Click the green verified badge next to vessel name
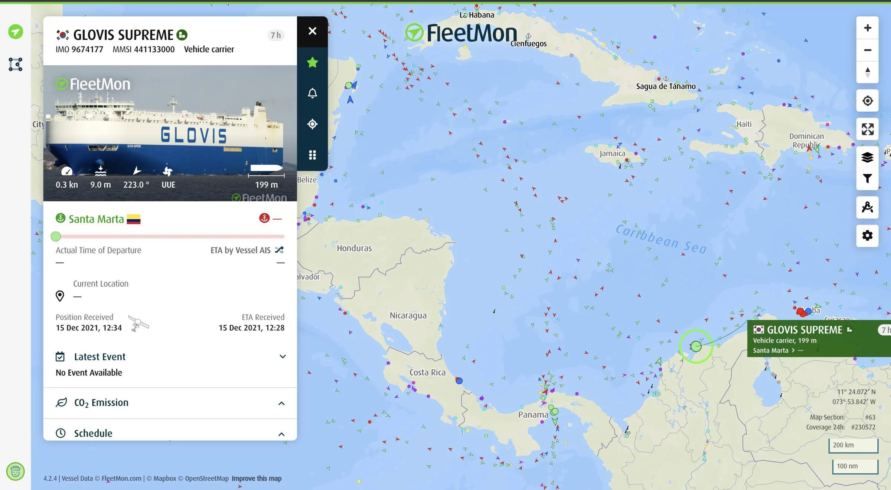The width and height of the screenshot is (891, 490). 182,35
